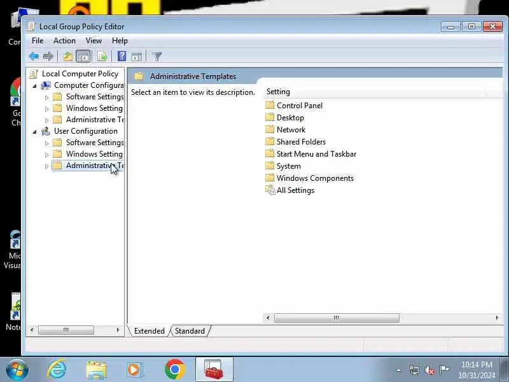This screenshot has width=509, height=382.
Task: Click the Desktop folder icon in list
Action: pos(270,117)
